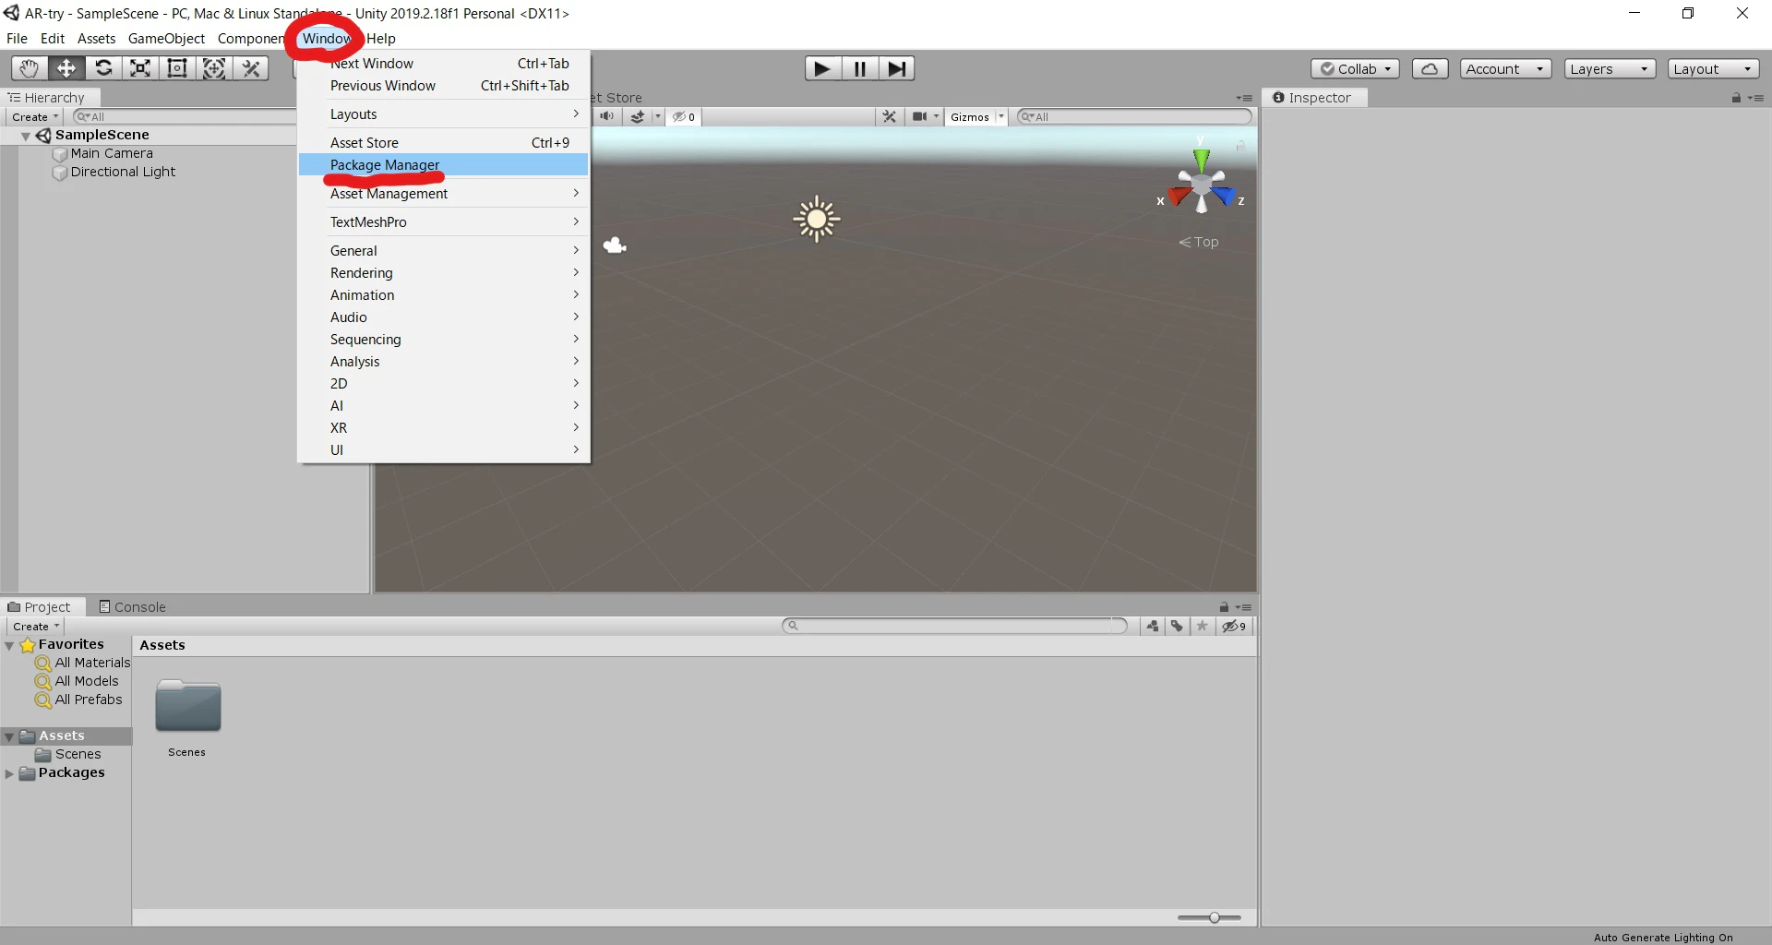Screen dimensions: 1772x945
Task: Select the Move tool
Action: [66, 68]
